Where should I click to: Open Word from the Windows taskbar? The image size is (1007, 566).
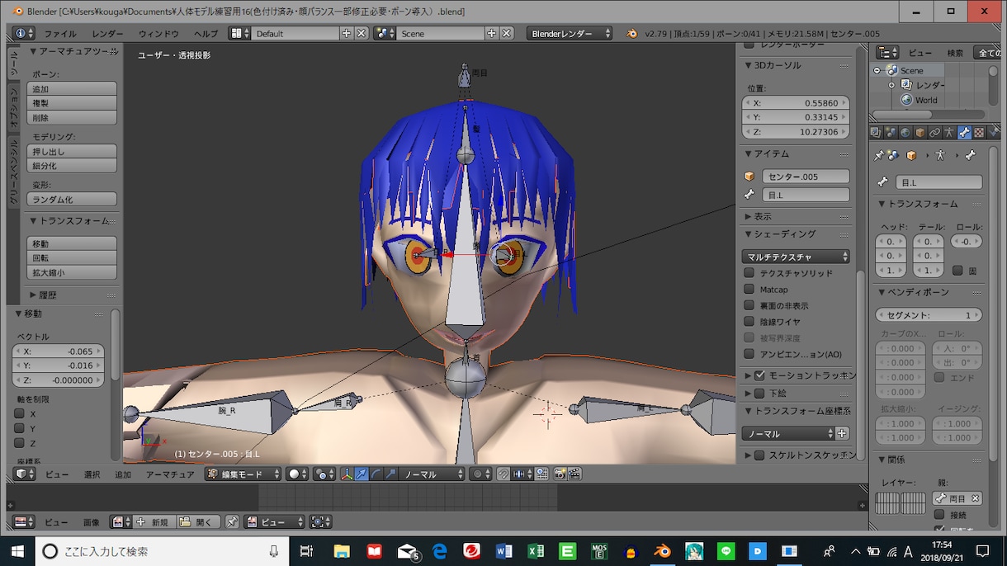coord(503,551)
